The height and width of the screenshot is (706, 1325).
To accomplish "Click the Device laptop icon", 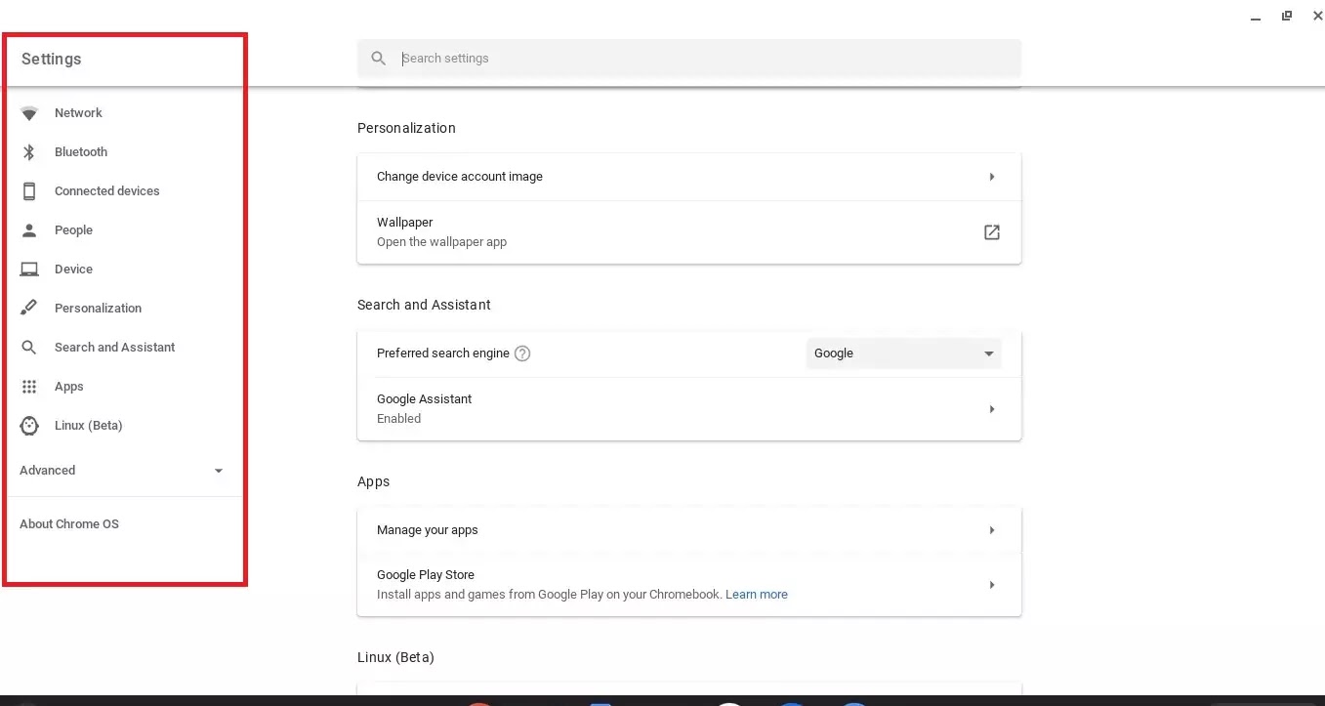I will [x=29, y=270].
